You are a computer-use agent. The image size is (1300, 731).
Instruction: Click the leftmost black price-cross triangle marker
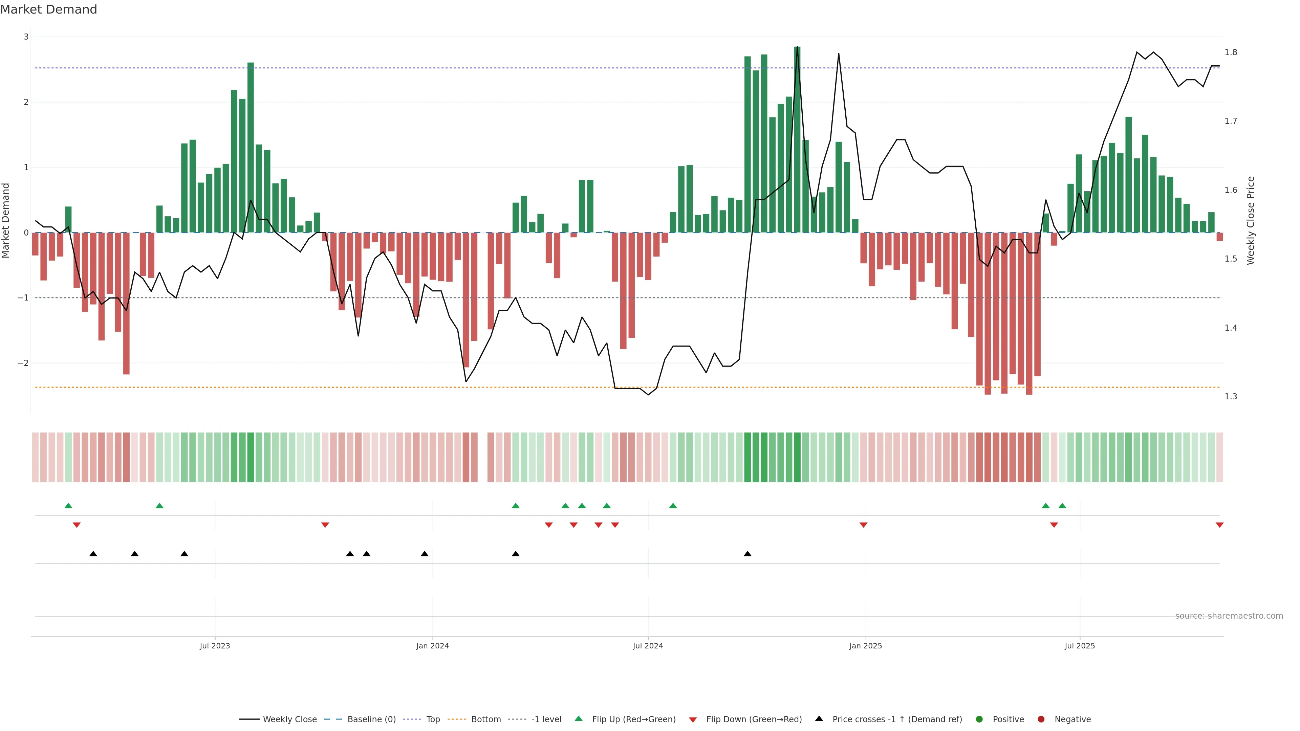point(93,554)
